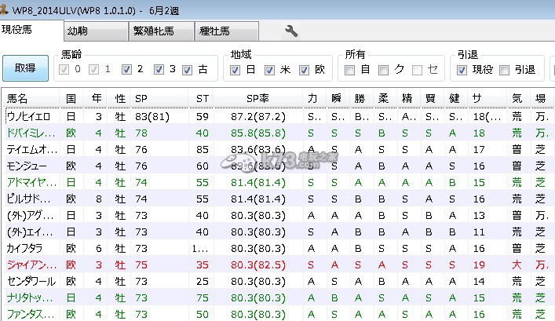Check the ク ownership checkbox
This screenshot has width=555, height=321.
point(385,70)
